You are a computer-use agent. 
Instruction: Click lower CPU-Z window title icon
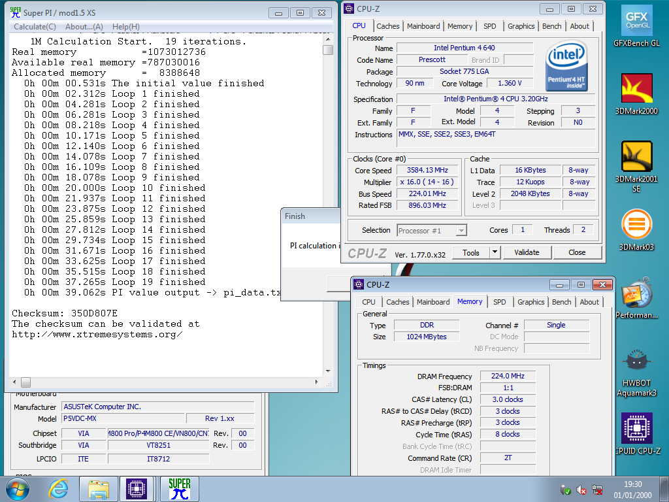tap(359, 284)
